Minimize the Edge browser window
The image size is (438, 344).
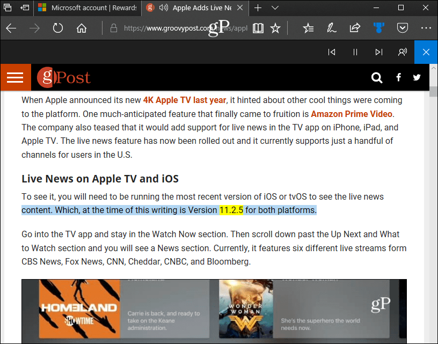point(376,8)
